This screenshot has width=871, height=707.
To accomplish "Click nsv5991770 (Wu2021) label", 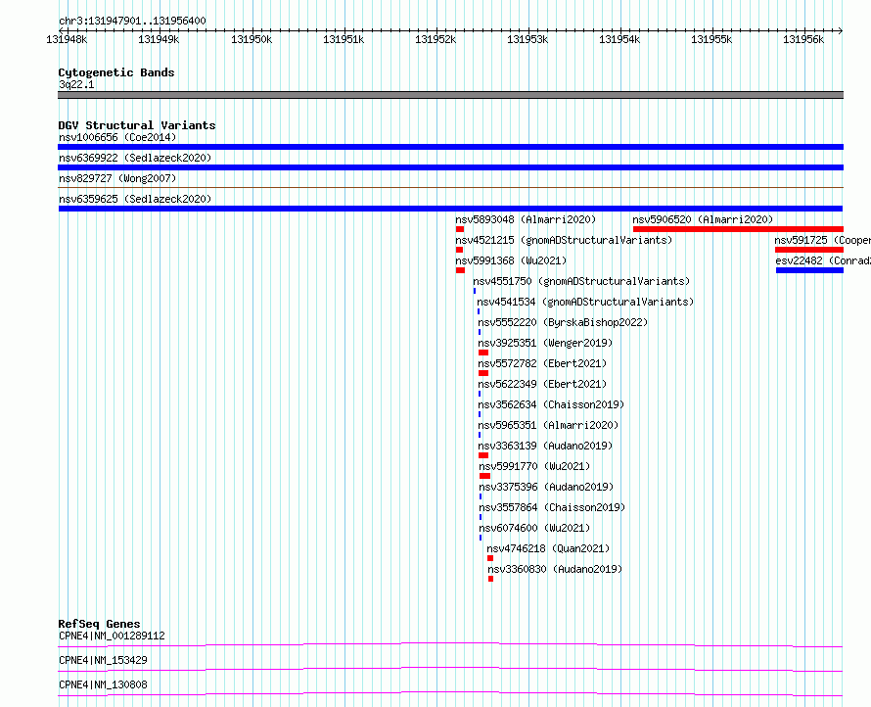I will tap(535, 466).
